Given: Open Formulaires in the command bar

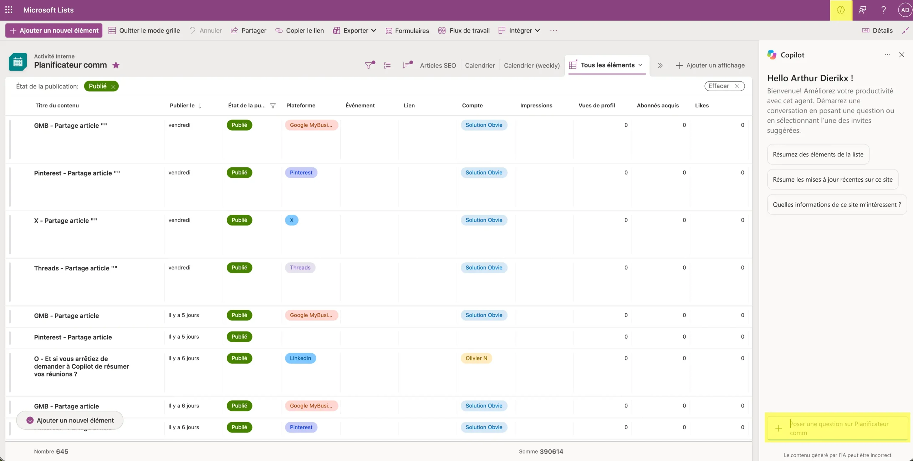Looking at the screenshot, I should point(407,30).
